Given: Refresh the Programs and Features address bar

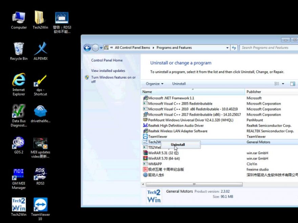Looking at the screenshot, I should click(234, 48).
